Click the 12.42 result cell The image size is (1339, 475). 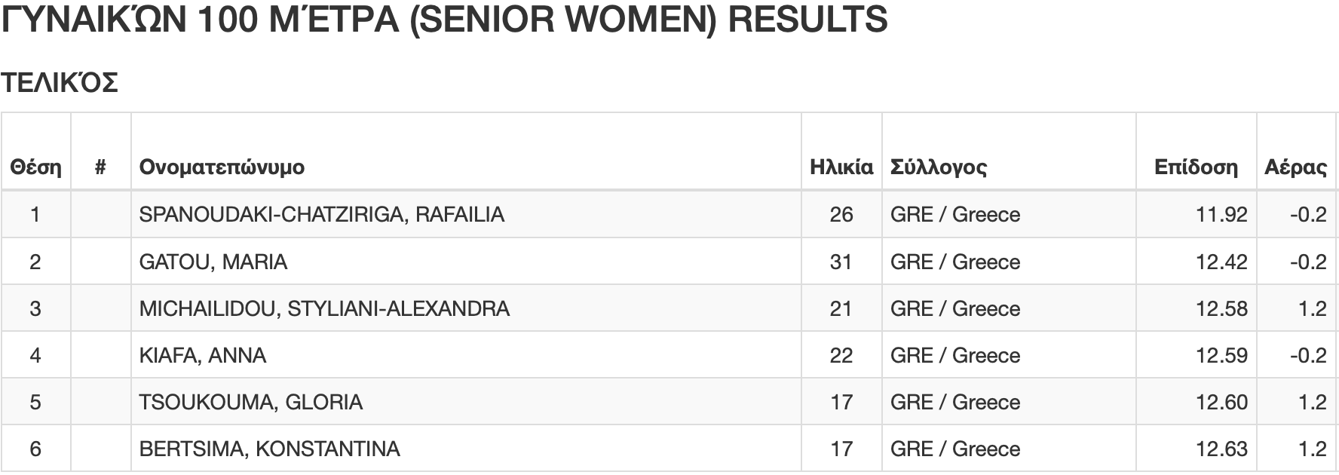coord(1222,262)
